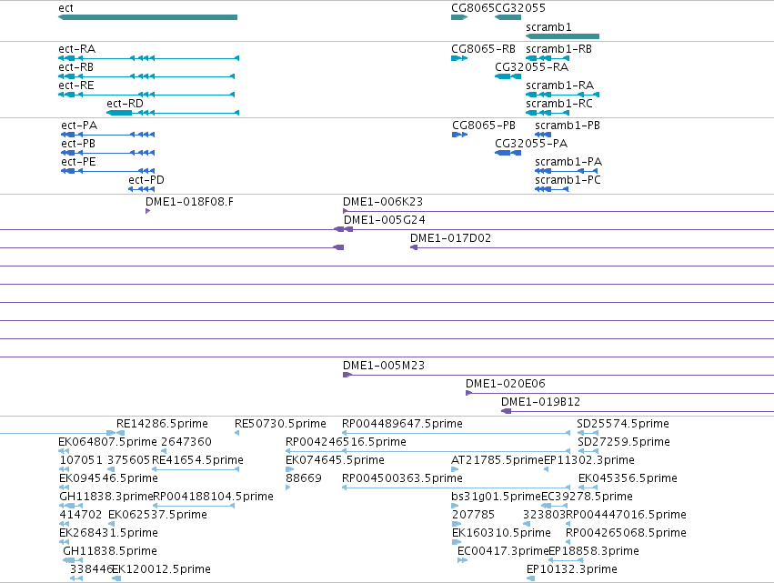Select the 207785 EST label
This screenshot has height=583, width=774.
tap(473, 516)
